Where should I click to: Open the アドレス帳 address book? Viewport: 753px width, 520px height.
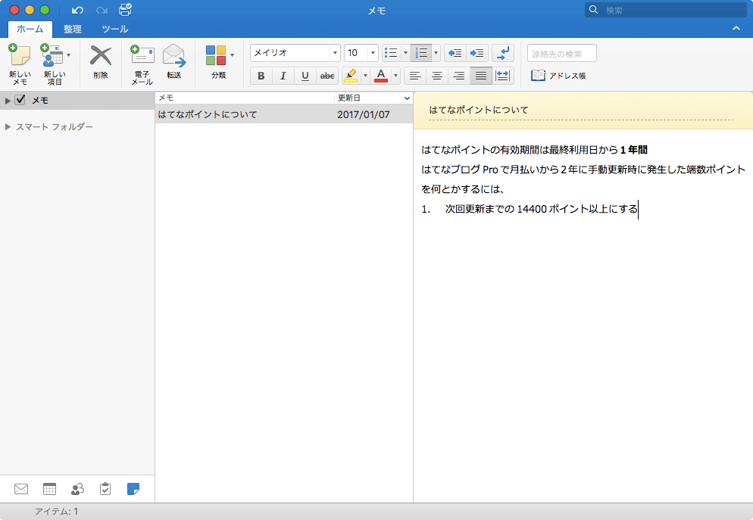tap(558, 76)
